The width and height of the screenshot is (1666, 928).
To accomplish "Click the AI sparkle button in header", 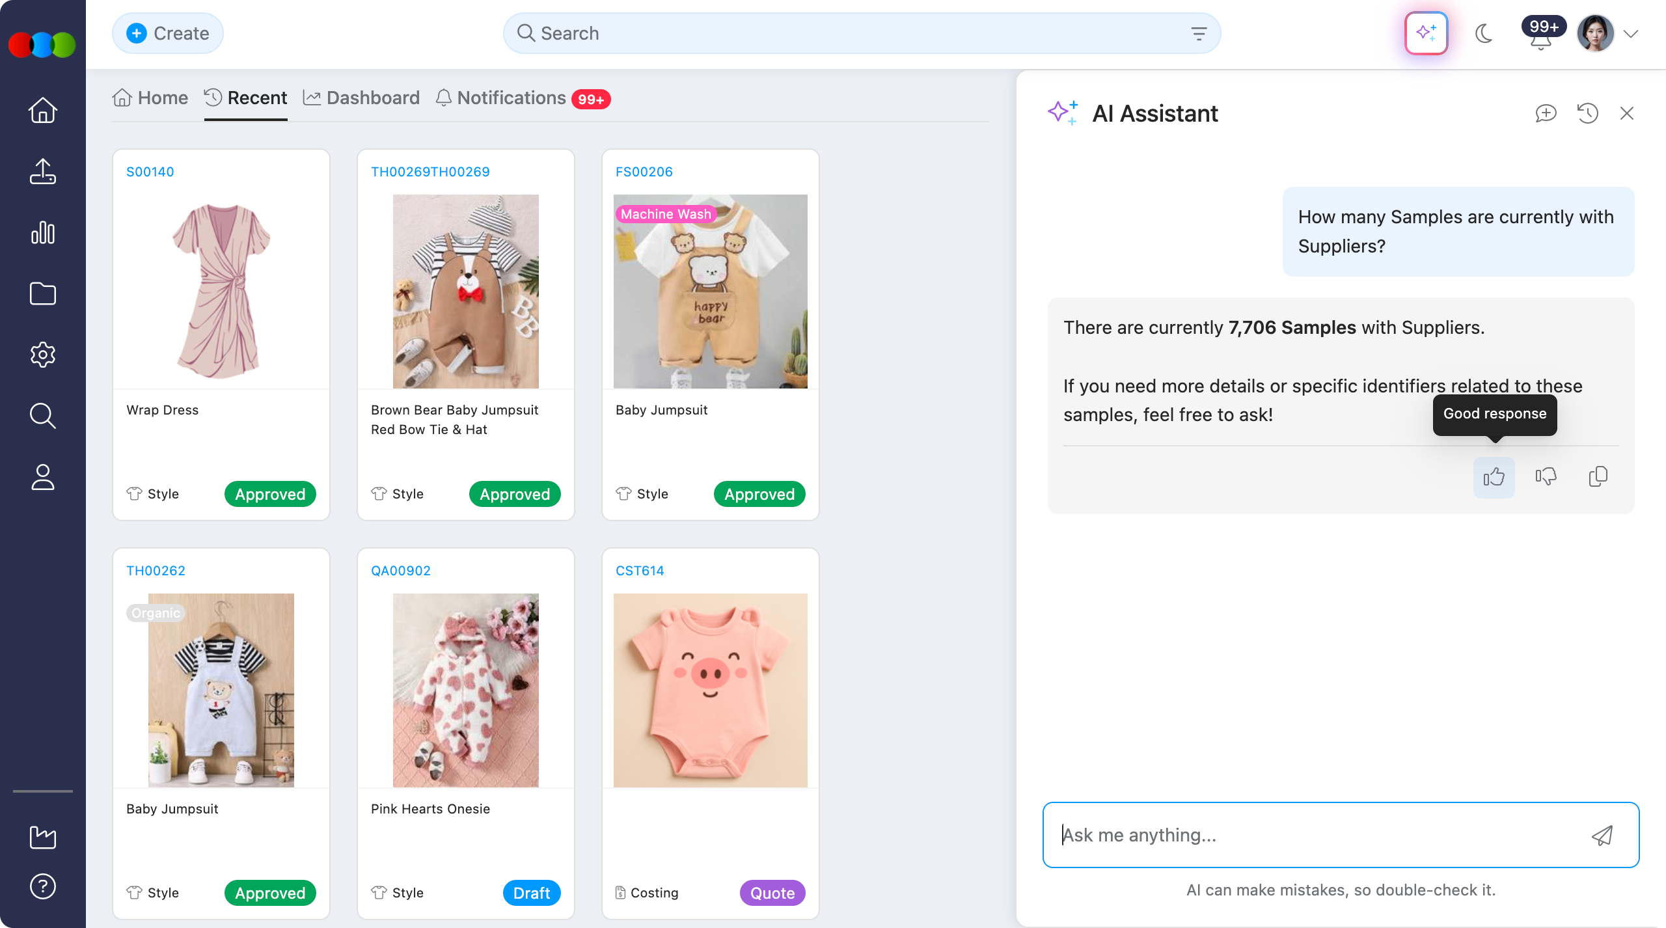I will point(1426,33).
